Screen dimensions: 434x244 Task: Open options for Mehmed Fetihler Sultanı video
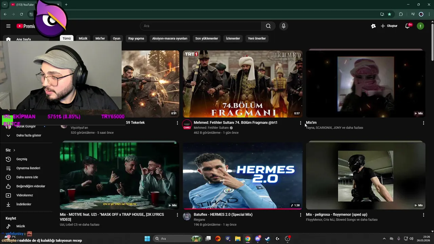[x=300, y=123]
